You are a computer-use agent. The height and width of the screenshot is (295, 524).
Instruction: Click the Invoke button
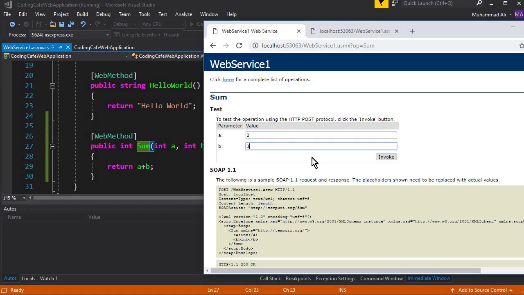click(x=386, y=157)
